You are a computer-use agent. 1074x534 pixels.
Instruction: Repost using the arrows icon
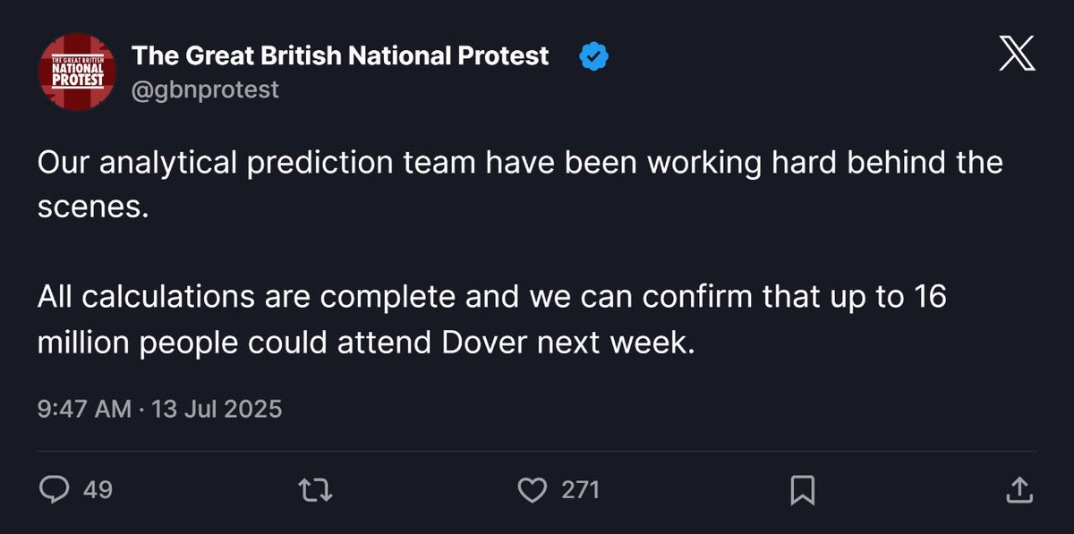pos(313,489)
